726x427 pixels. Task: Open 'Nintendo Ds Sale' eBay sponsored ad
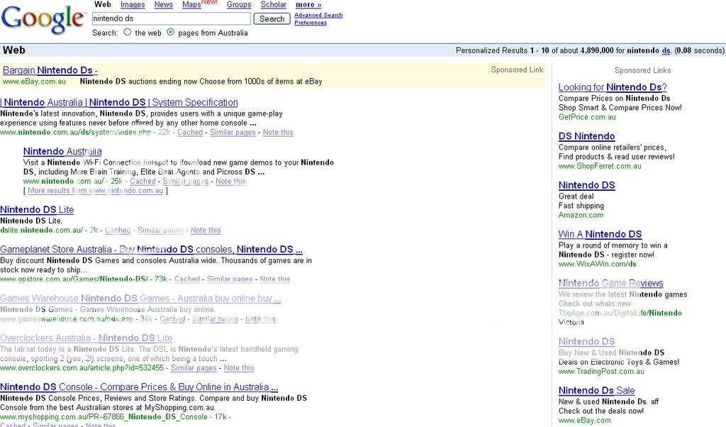[596, 391]
